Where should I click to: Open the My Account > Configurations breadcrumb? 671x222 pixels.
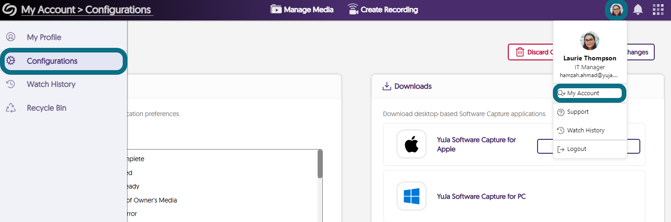tap(86, 10)
